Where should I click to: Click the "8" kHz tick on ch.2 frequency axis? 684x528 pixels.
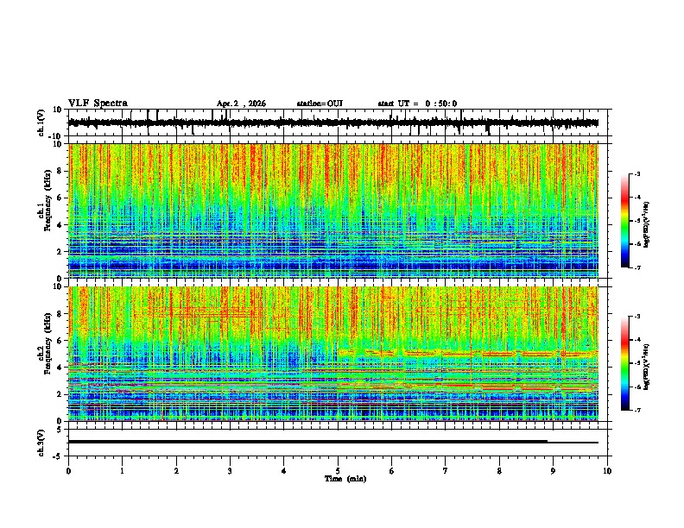tap(60, 314)
